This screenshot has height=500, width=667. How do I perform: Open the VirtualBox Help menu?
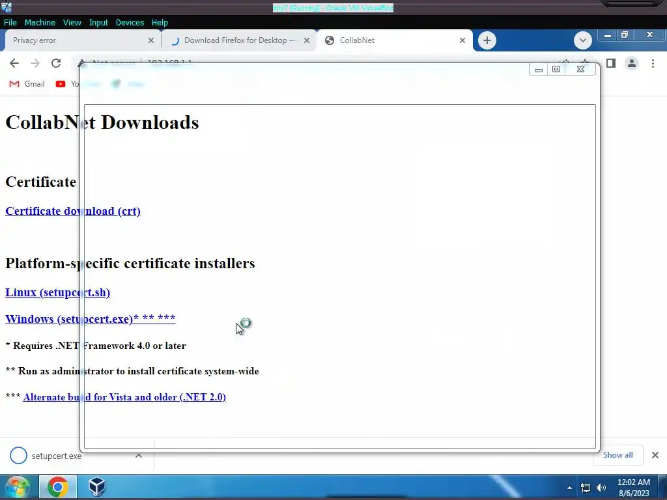[160, 23]
